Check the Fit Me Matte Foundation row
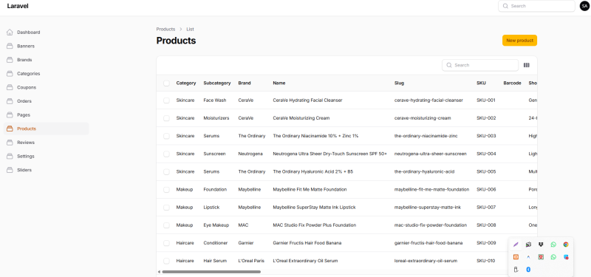Image resolution: width=591 pixels, height=277 pixels. [x=167, y=190]
